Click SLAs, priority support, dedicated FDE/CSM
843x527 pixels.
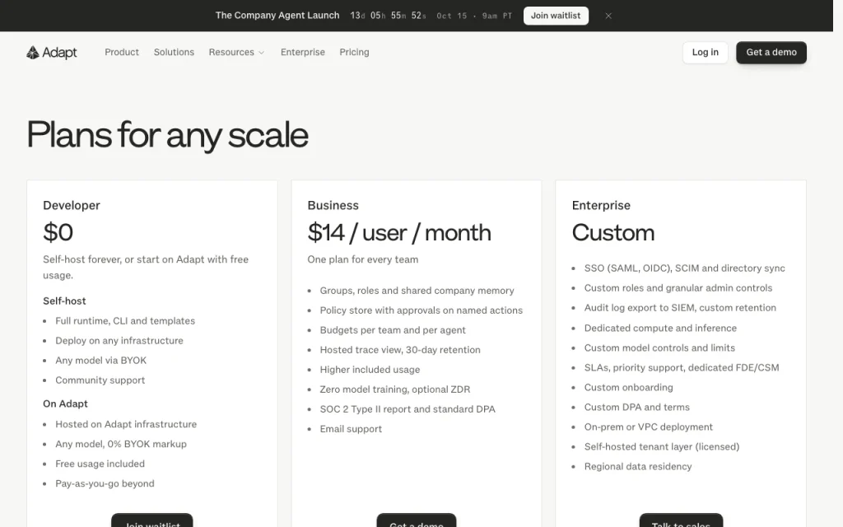pos(682,368)
